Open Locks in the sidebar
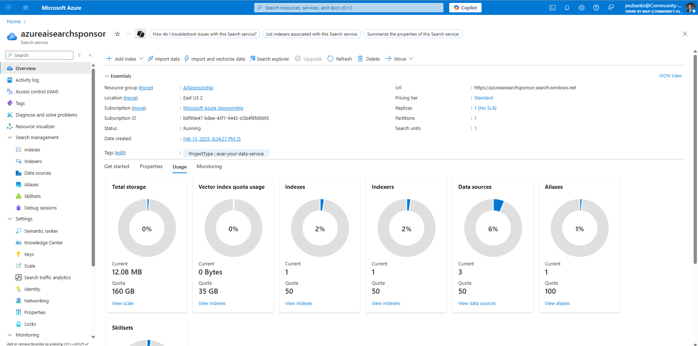The width and height of the screenshot is (698, 346). pyautogui.click(x=30, y=324)
